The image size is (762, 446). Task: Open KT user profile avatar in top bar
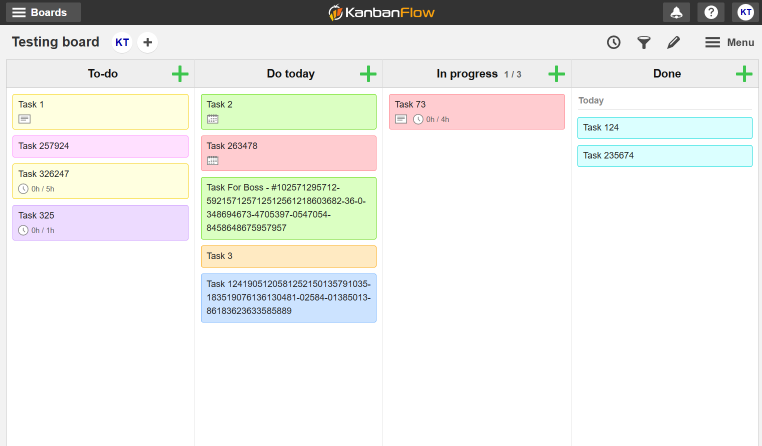click(x=745, y=12)
